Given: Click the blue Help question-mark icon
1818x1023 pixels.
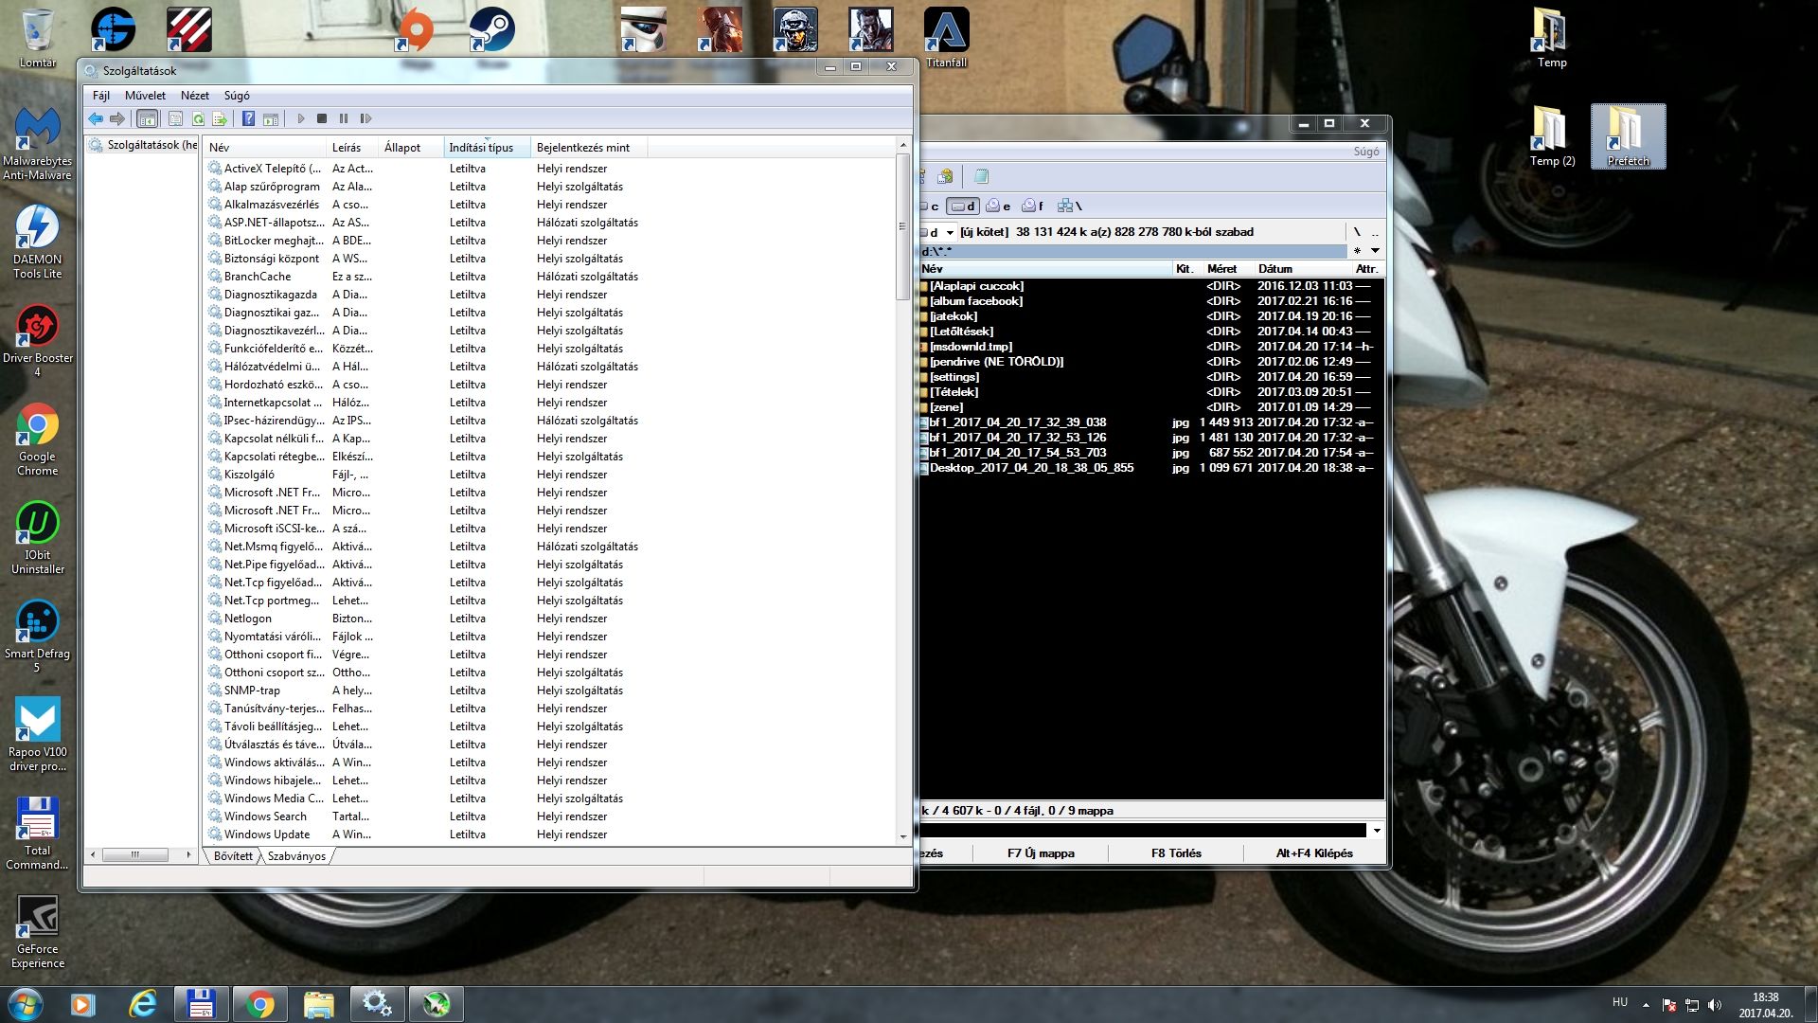Looking at the screenshot, I should point(248,118).
